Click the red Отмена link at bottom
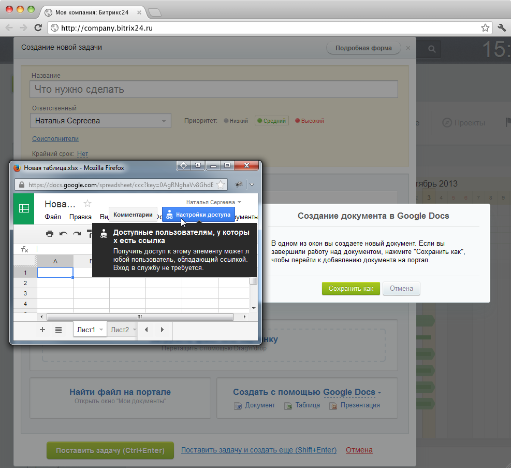The width and height of the screenshot is (511, 468). 359,450
